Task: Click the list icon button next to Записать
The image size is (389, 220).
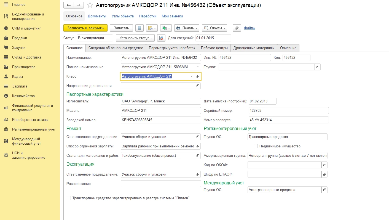Action: [x=139, y=28]
